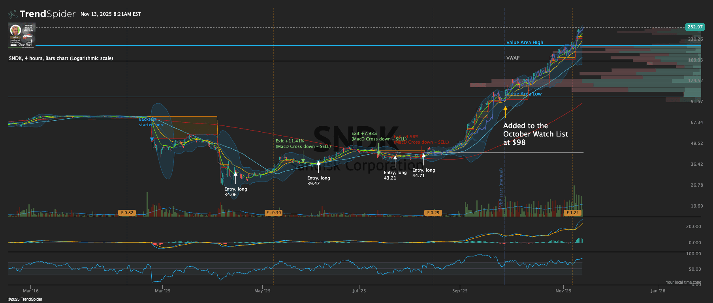Click the E 0.29 earnings badge
This screenshot has height=303, width=713.
click(433, 213)
